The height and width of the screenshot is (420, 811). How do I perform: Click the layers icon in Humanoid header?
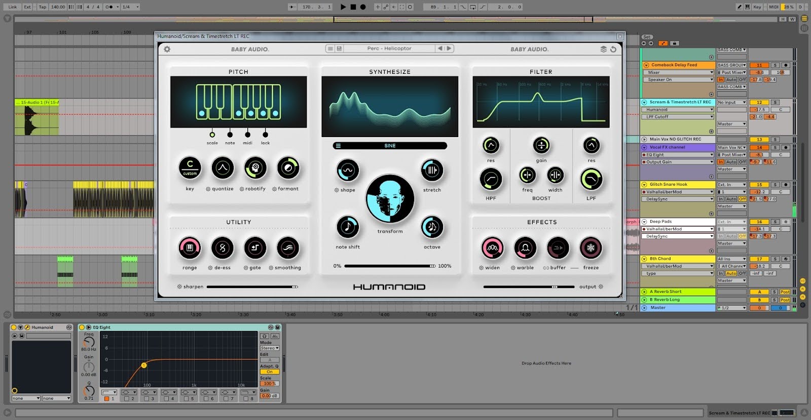click(603, 49)
